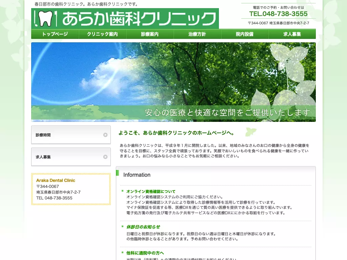Click the 診療時間 sidebar button
This screenshot has width=347, height=260.
point(71,135)
